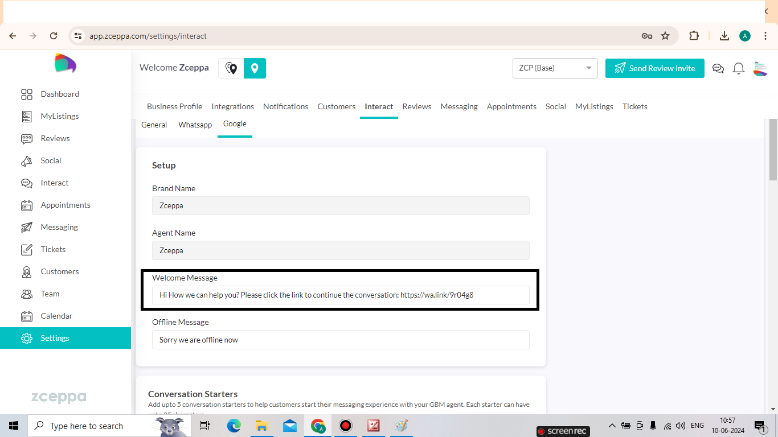The image size is (778, 437).
Task: Open the Messaging settings tab
Action: (459, 106)
